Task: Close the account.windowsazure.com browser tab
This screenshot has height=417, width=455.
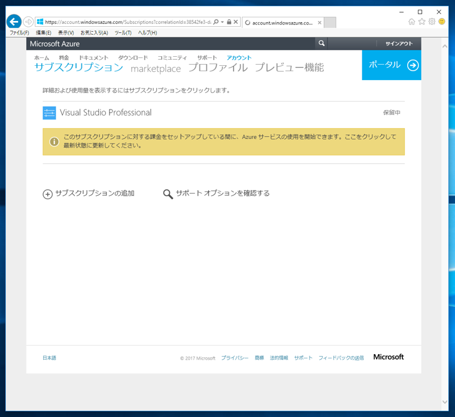Action: pos(320,23)
